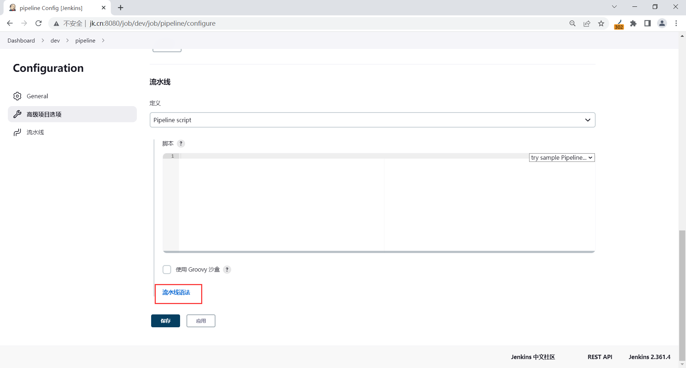Click the 流水线 sidebar pipeline icon
Image resolution: width=686 pixels, height=368 pixels.
point(17,133)
